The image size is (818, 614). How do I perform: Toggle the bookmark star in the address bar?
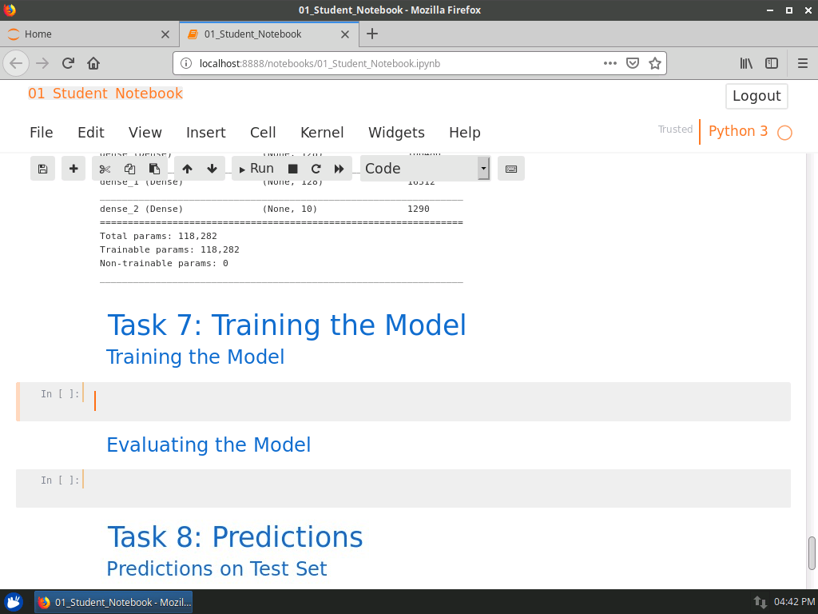[x=655, y=63]
